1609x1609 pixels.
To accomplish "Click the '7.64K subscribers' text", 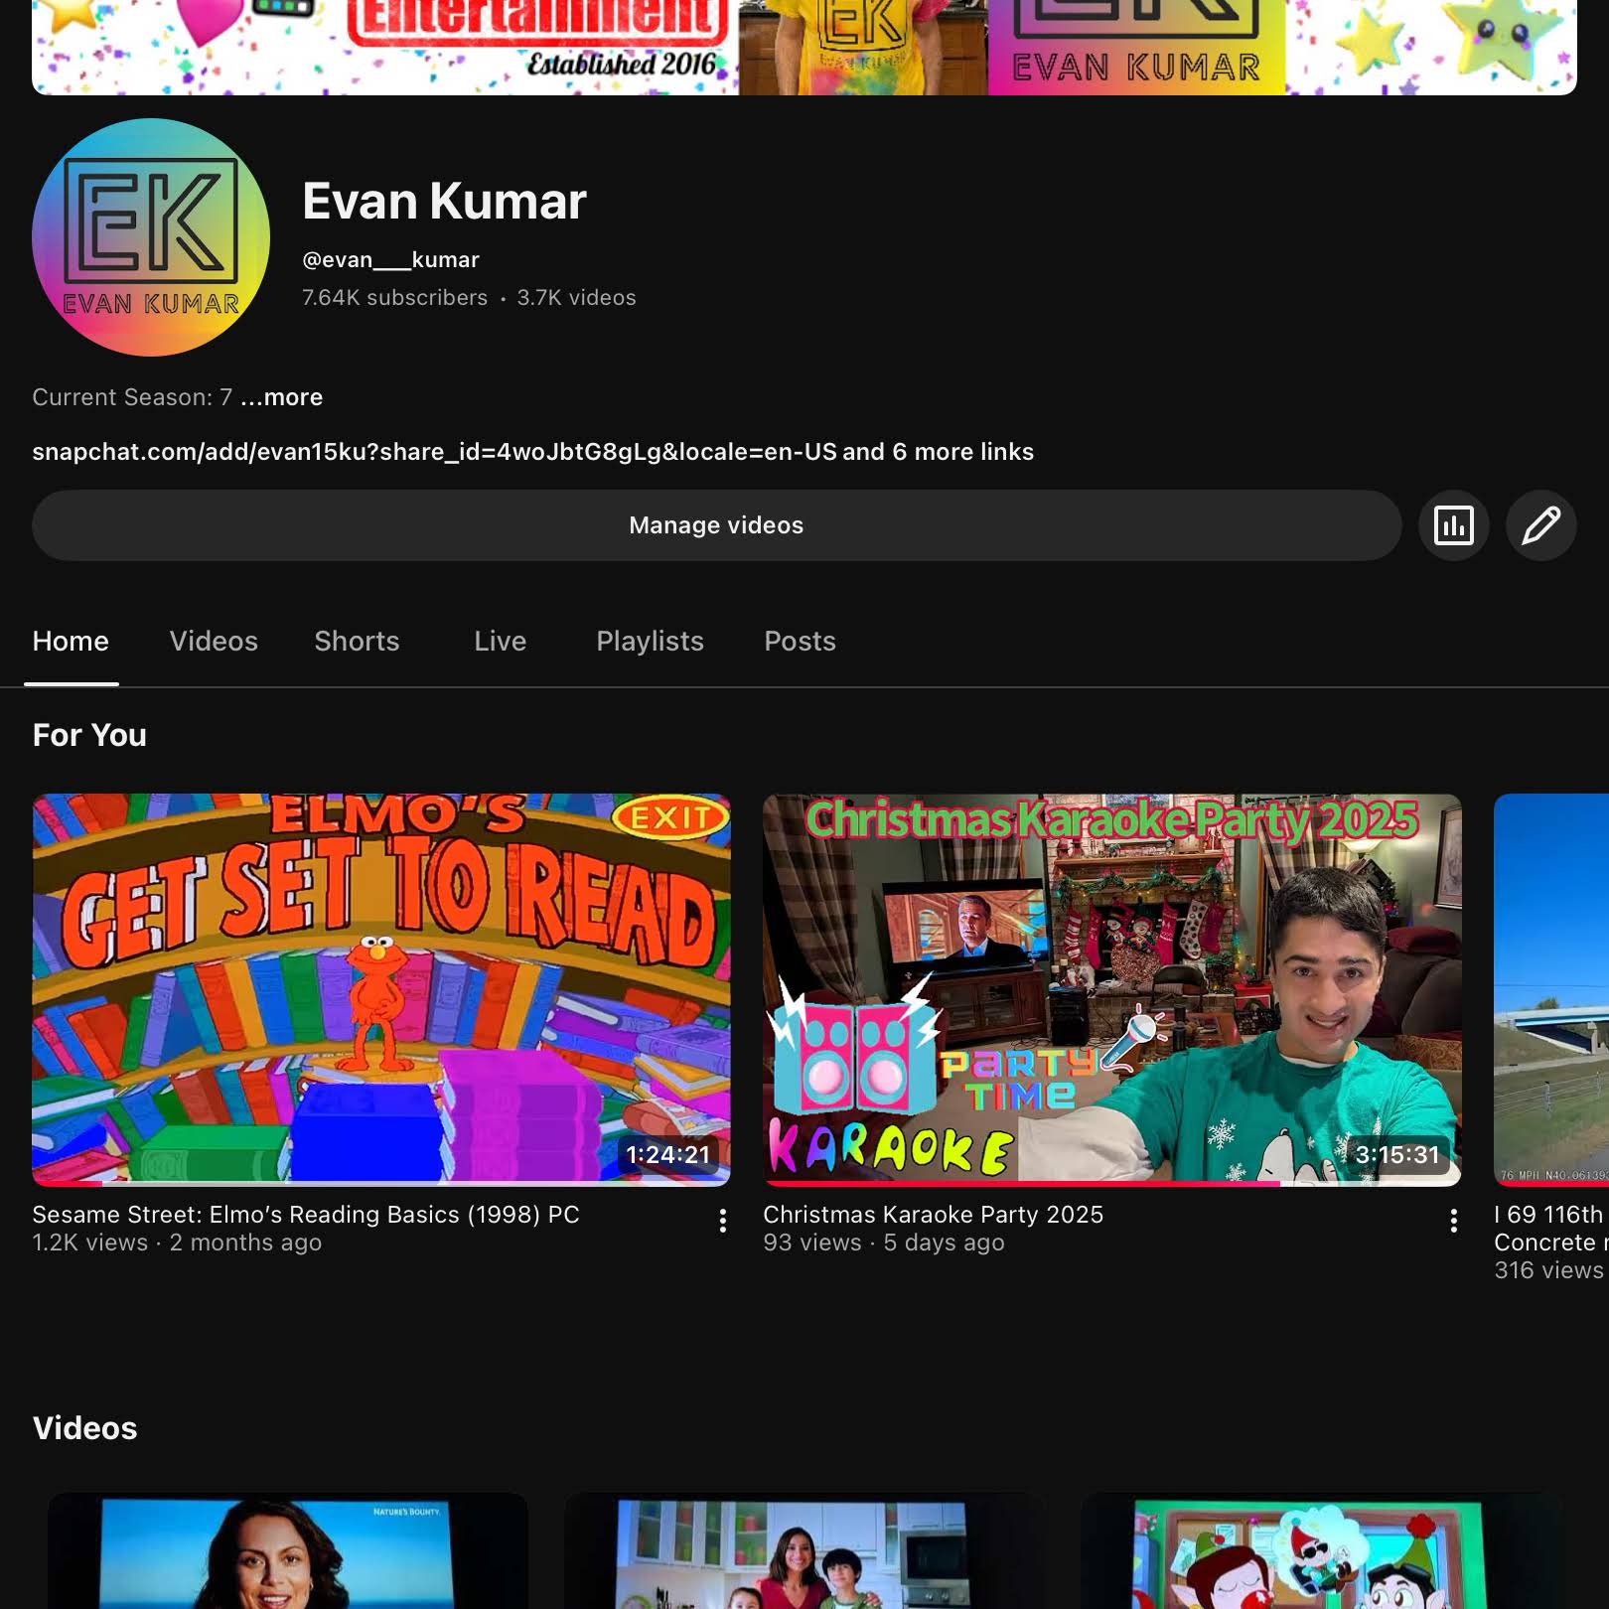I will point(394,298).
